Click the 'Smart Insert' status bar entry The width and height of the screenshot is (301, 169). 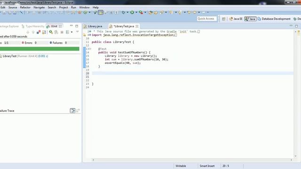[207, 166]
